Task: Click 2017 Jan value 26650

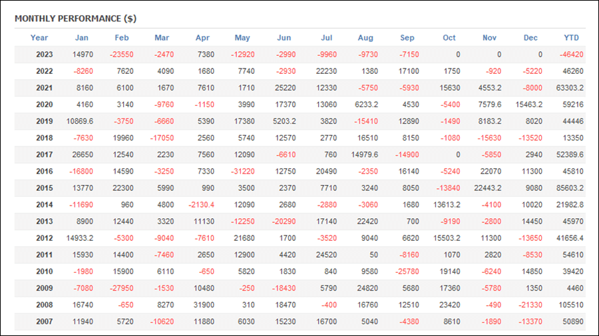Action: coord(83,154)
